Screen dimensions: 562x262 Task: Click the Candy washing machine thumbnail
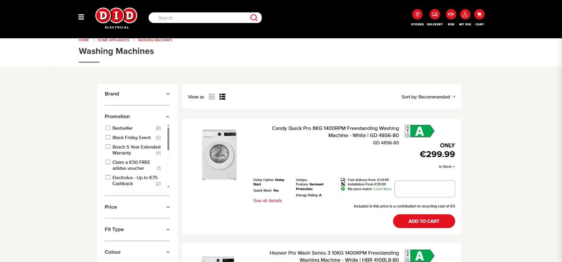219,154
